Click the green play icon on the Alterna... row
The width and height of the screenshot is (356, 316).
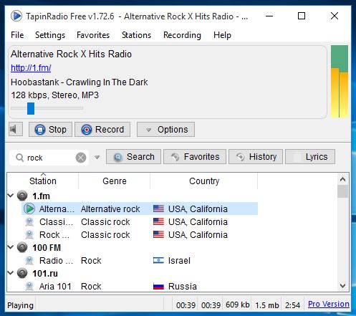click(x=29, y=209)
